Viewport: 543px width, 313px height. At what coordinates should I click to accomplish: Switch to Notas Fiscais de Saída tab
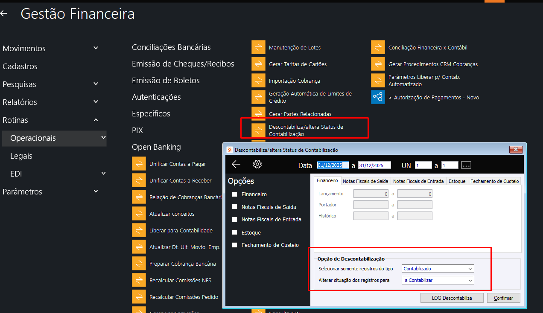[x=366, y=181]
